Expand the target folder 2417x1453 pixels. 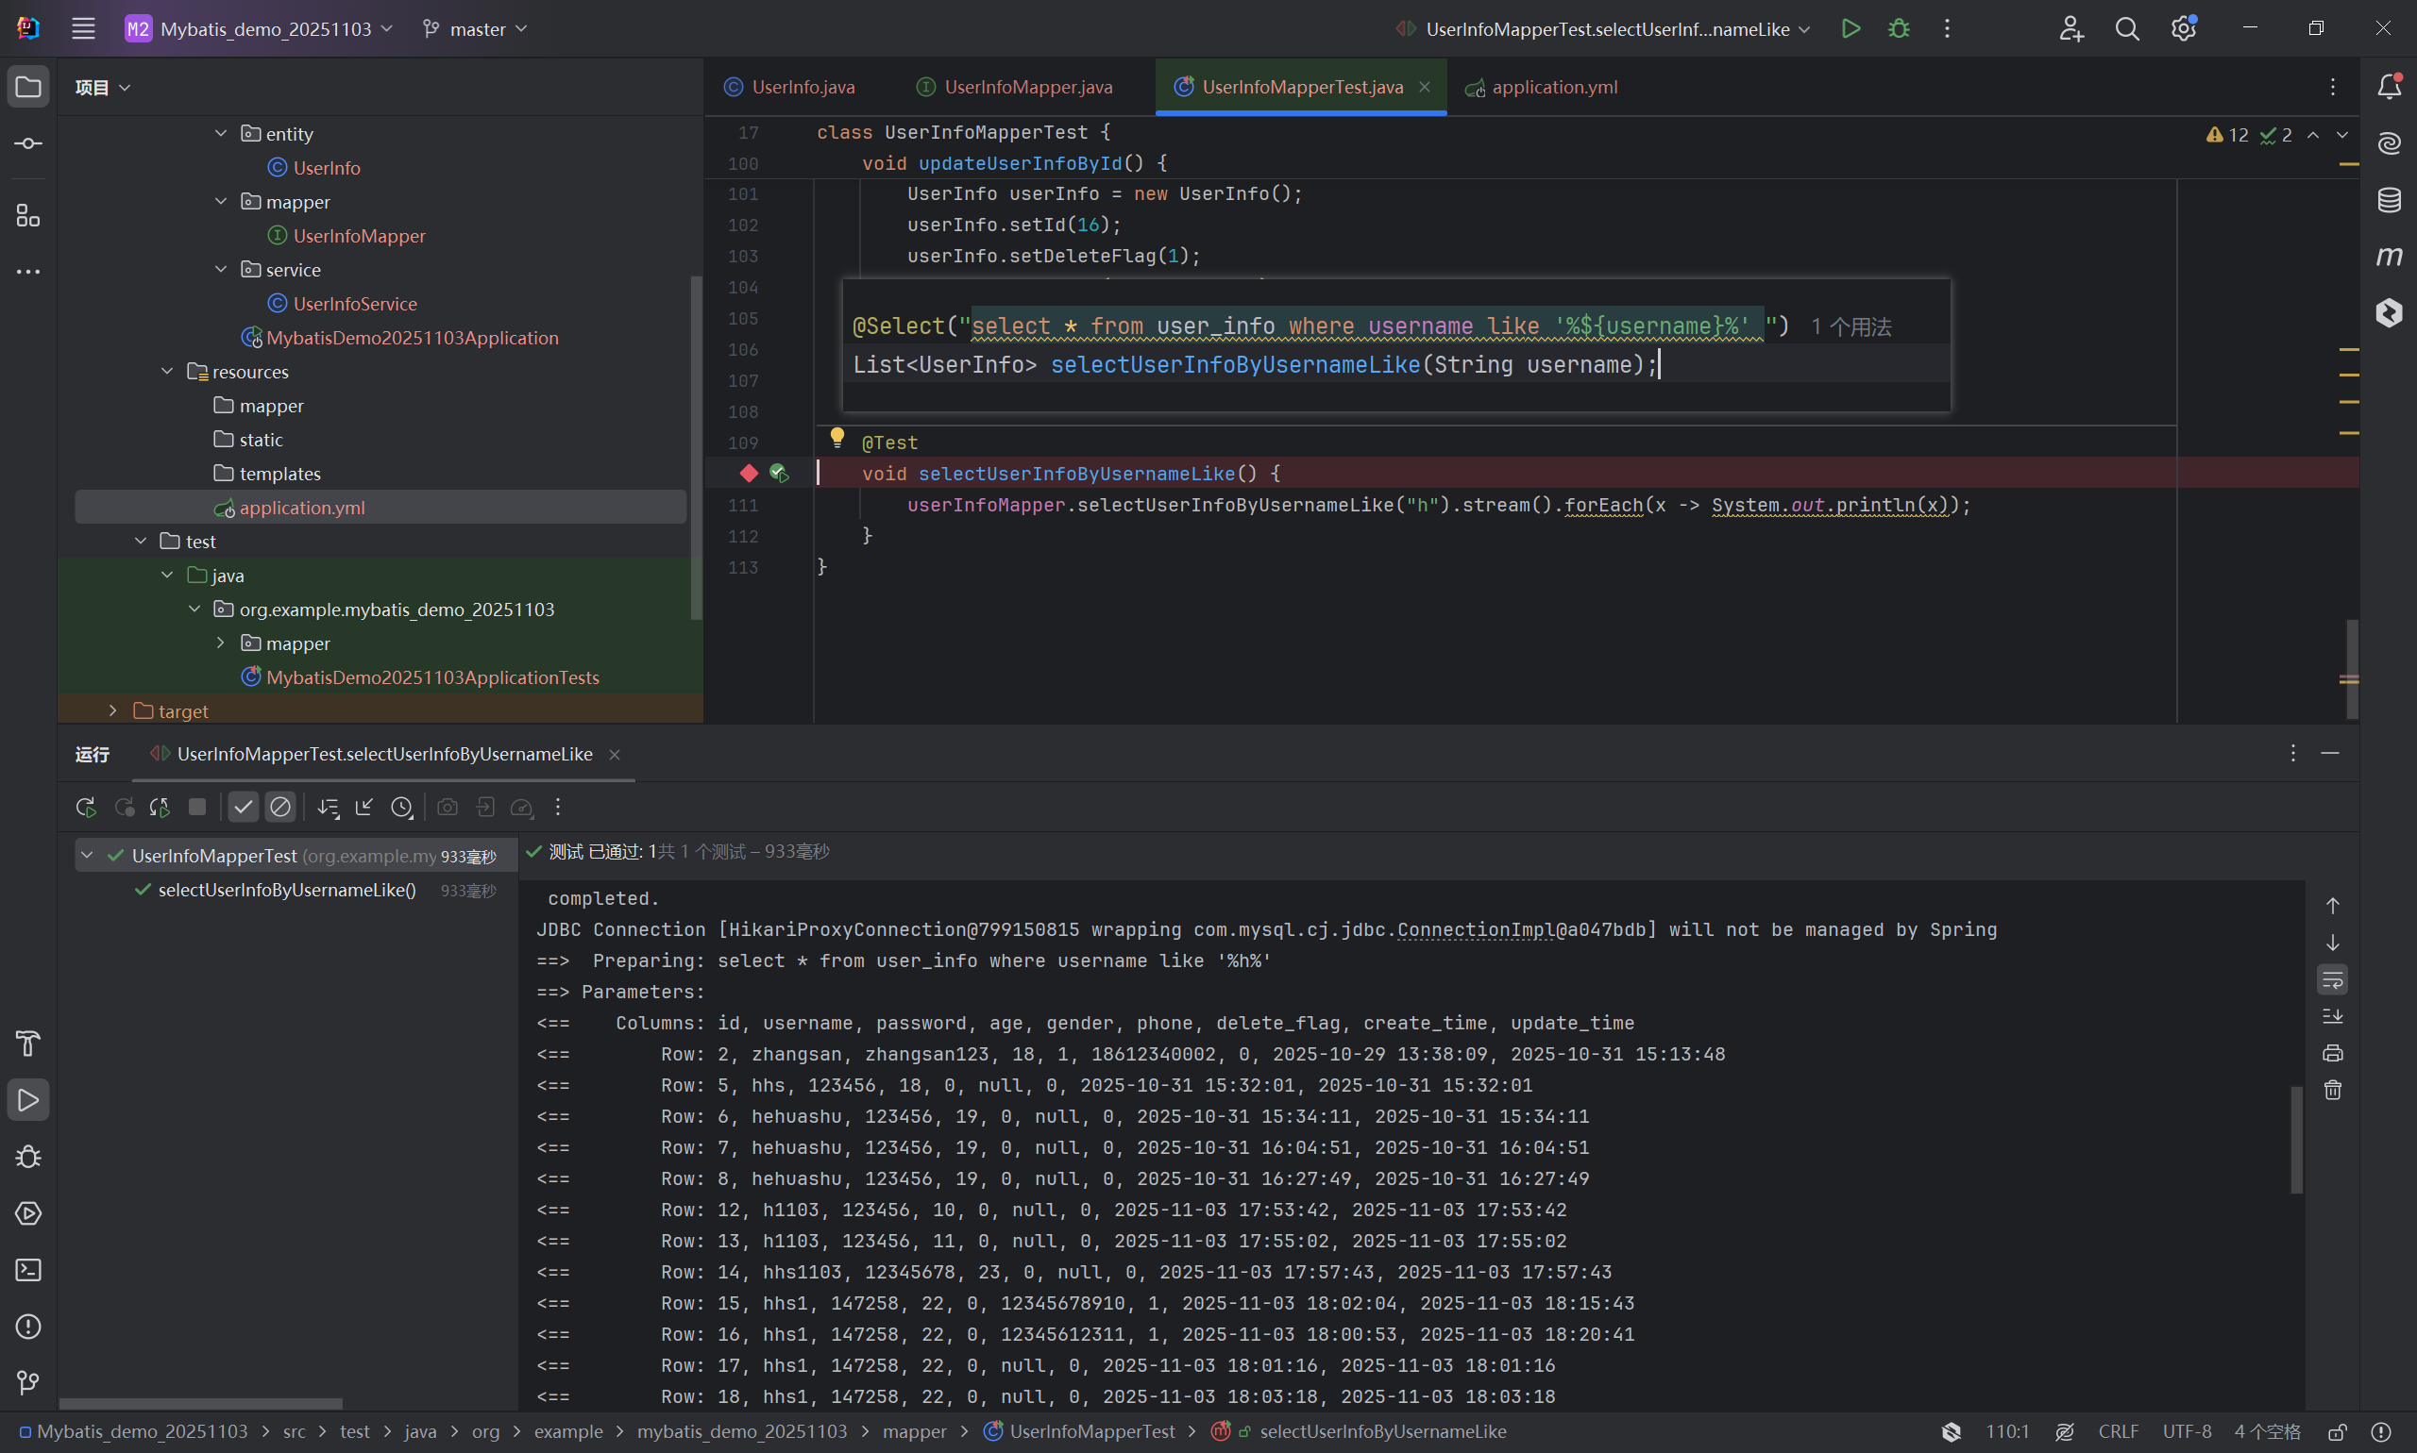click(112, 710)
